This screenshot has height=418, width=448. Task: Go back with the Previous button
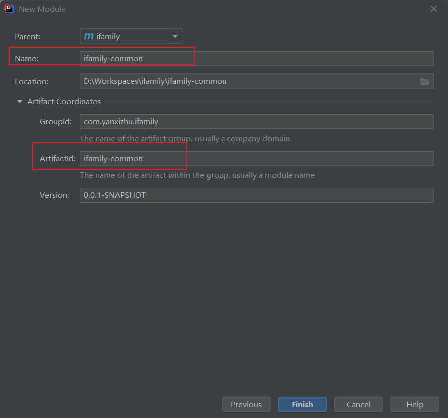click(246, 404)
